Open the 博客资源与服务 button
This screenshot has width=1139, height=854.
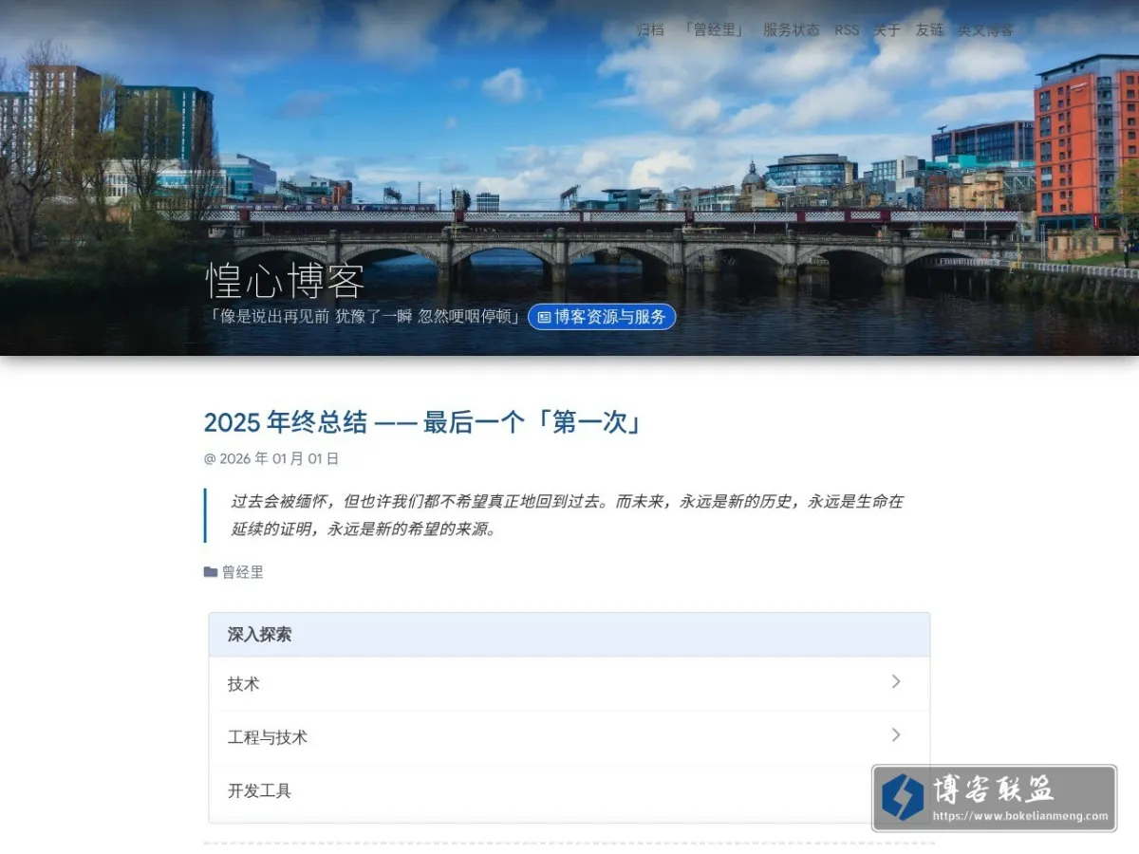pos(602,317)
